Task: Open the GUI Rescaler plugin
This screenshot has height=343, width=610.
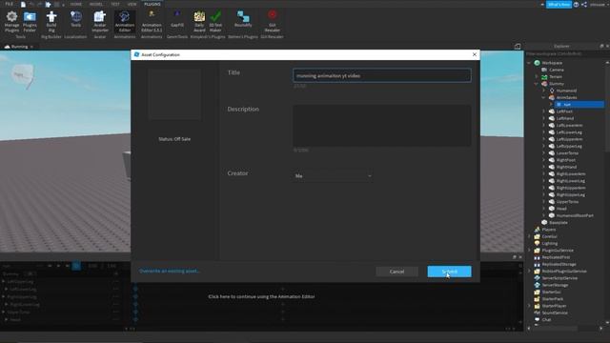Action: click(x=272, y=21)
